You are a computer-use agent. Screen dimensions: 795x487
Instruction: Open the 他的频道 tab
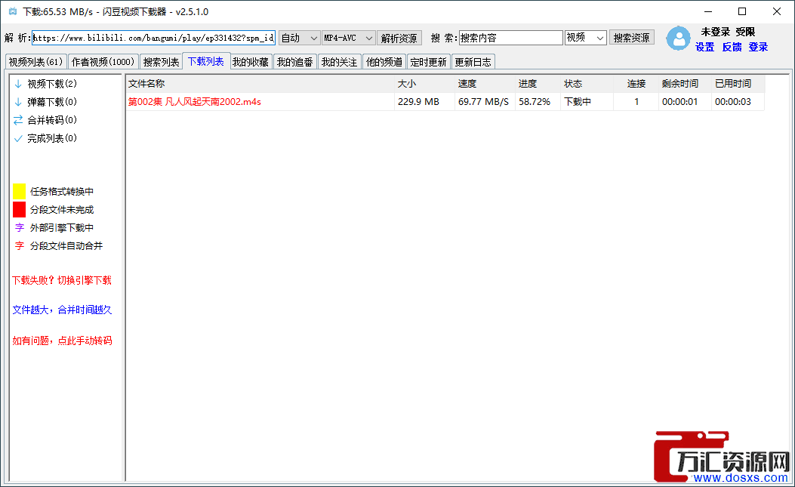pyautogui.click(x=384, y=62)
